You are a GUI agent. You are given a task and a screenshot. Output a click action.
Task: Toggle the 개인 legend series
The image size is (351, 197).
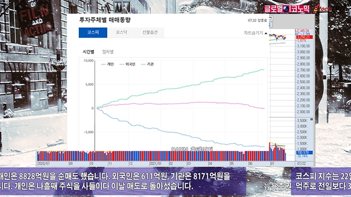coord(107,64)
